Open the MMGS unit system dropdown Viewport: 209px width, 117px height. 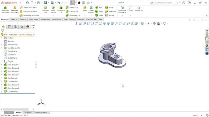click(x=201, y=115)
